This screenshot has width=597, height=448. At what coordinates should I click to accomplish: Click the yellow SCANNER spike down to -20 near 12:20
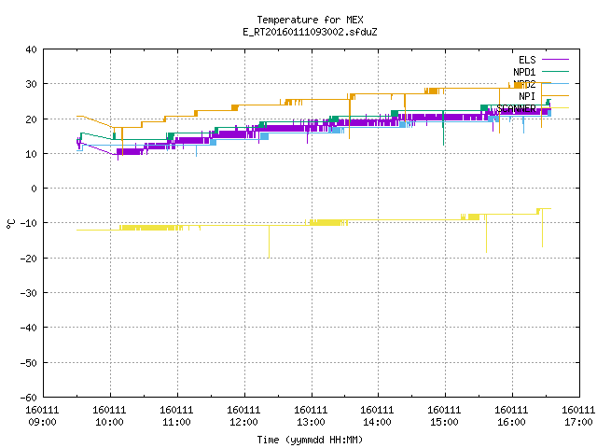tap(270, 242)
